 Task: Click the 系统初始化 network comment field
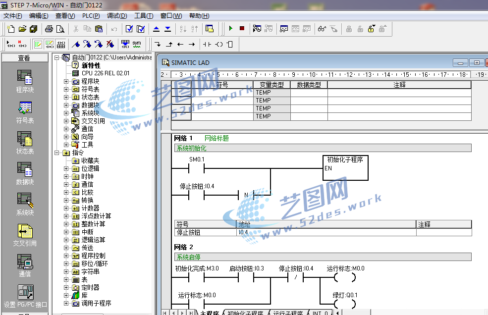[x=323, y=148]
